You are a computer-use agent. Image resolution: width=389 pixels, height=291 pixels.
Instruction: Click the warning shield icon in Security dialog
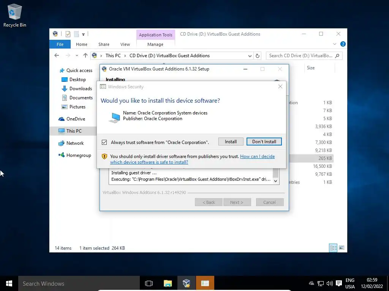click(x=104, y=156)
